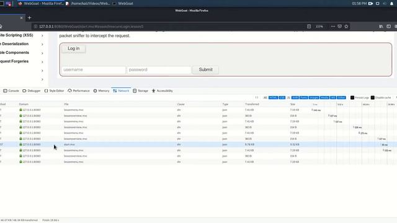Toggle the WS request filter
Screen dimensions: 397x223
coord(333,98)
